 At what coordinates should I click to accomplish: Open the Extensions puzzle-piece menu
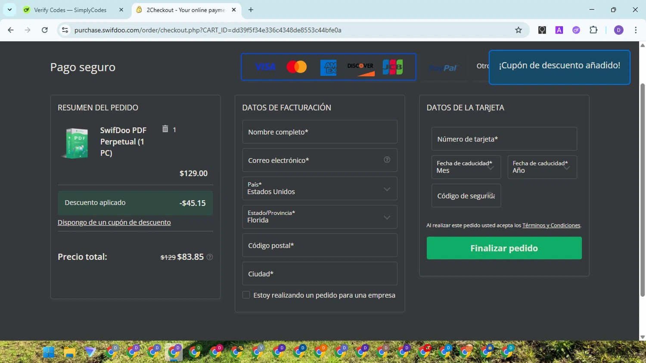(593, 30)
